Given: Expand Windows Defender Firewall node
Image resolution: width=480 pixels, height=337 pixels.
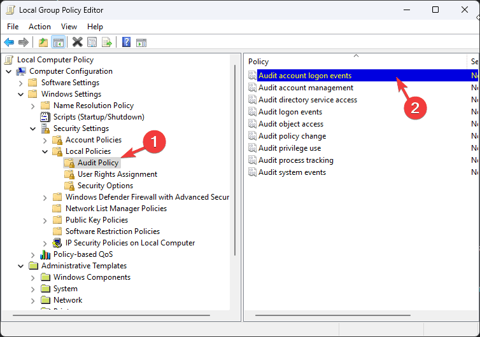Looking at the screenshot, I should pos(45,198).
